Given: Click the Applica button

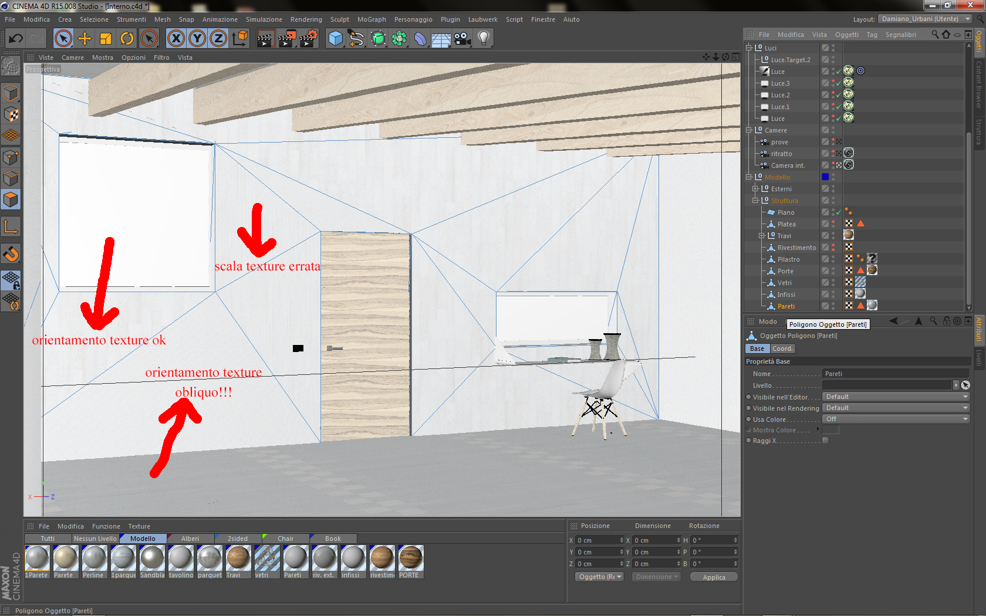Looking at the screenshot, I should point(714,577).
